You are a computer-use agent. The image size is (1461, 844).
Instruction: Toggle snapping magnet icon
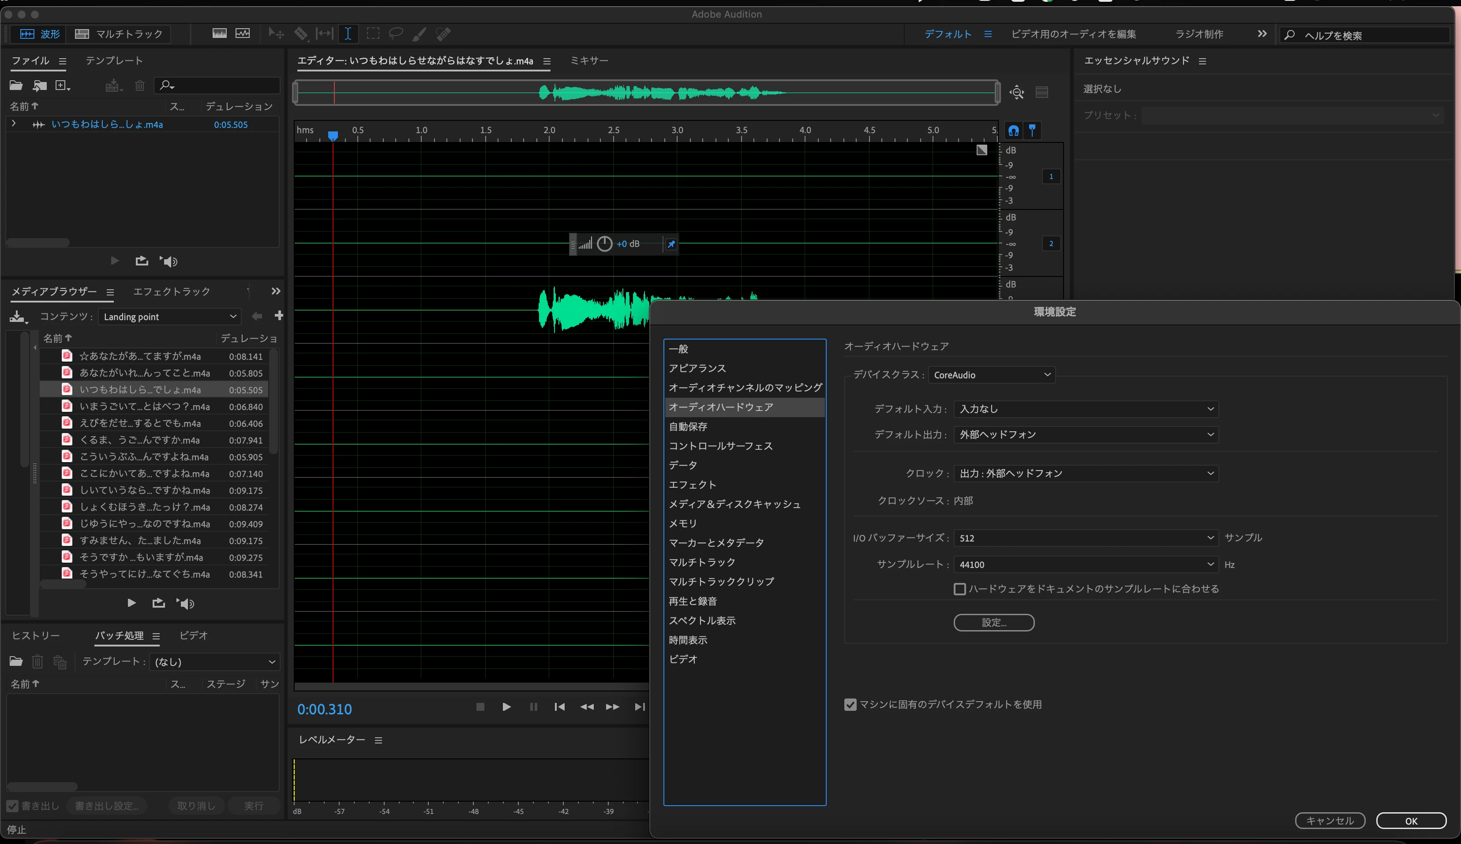tap(1013, 131)
